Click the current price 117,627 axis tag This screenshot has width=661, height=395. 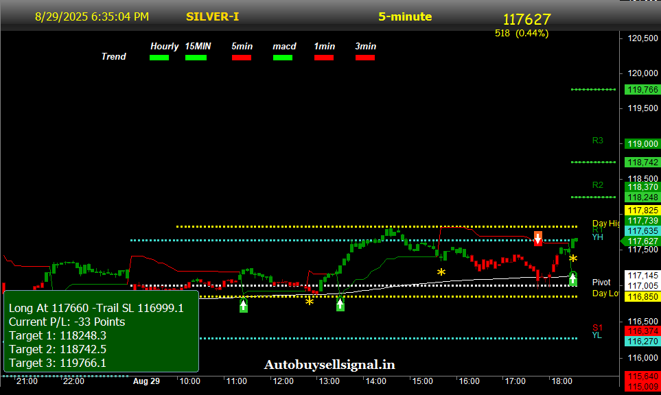pyautogui.click(x=641, y=241)
